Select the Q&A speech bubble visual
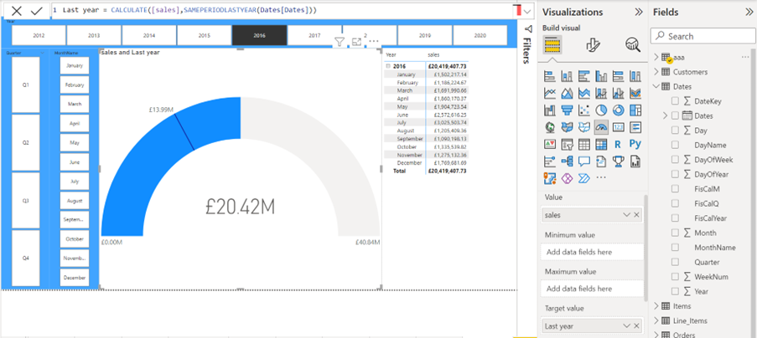The width and height of the screenshot is (757, 338). pyautogui.click(x=584, y=161)
